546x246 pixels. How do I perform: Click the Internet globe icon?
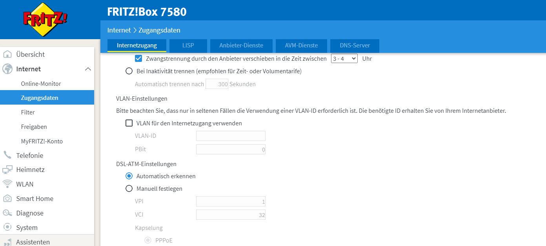tap(8, 69)
